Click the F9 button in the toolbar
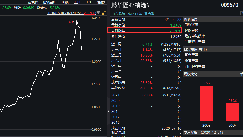243x137 pixels. point(89,2)
